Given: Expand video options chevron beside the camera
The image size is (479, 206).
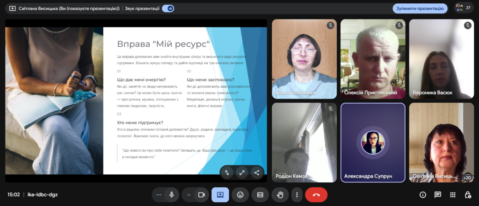Looking at the screenshot, I should coord(189,195).
